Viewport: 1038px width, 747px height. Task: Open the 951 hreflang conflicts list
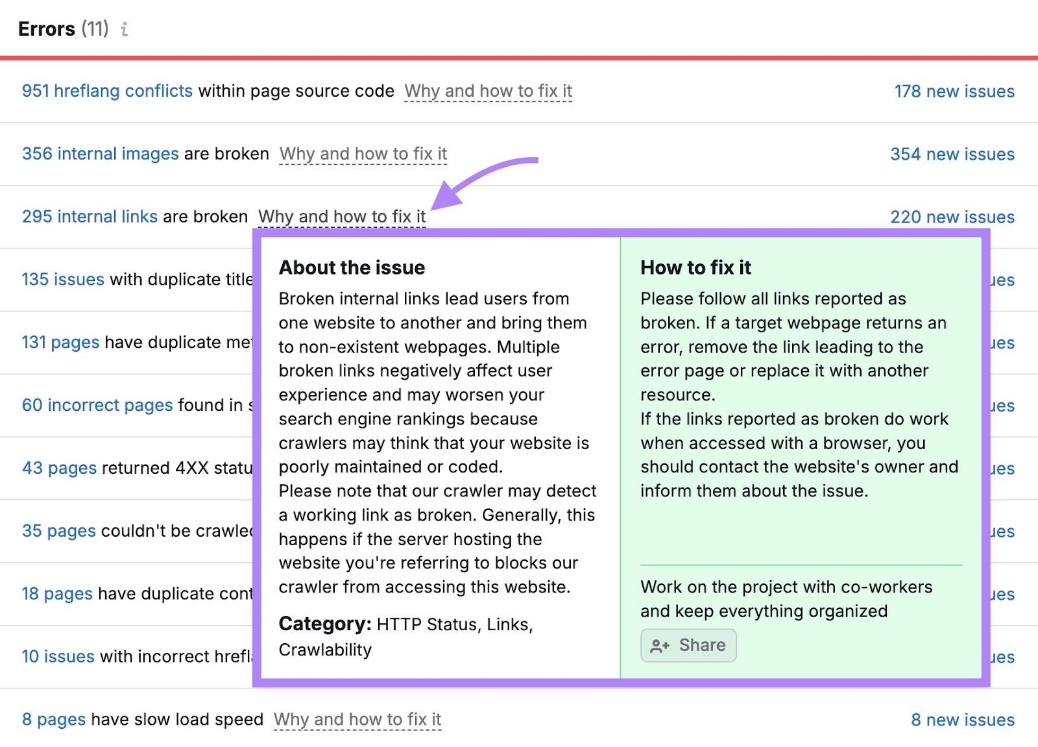(106, 91)
